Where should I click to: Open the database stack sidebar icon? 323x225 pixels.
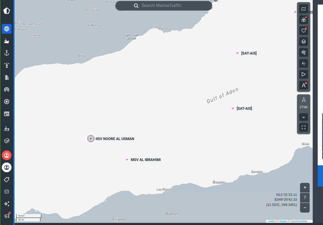[7, 192]
